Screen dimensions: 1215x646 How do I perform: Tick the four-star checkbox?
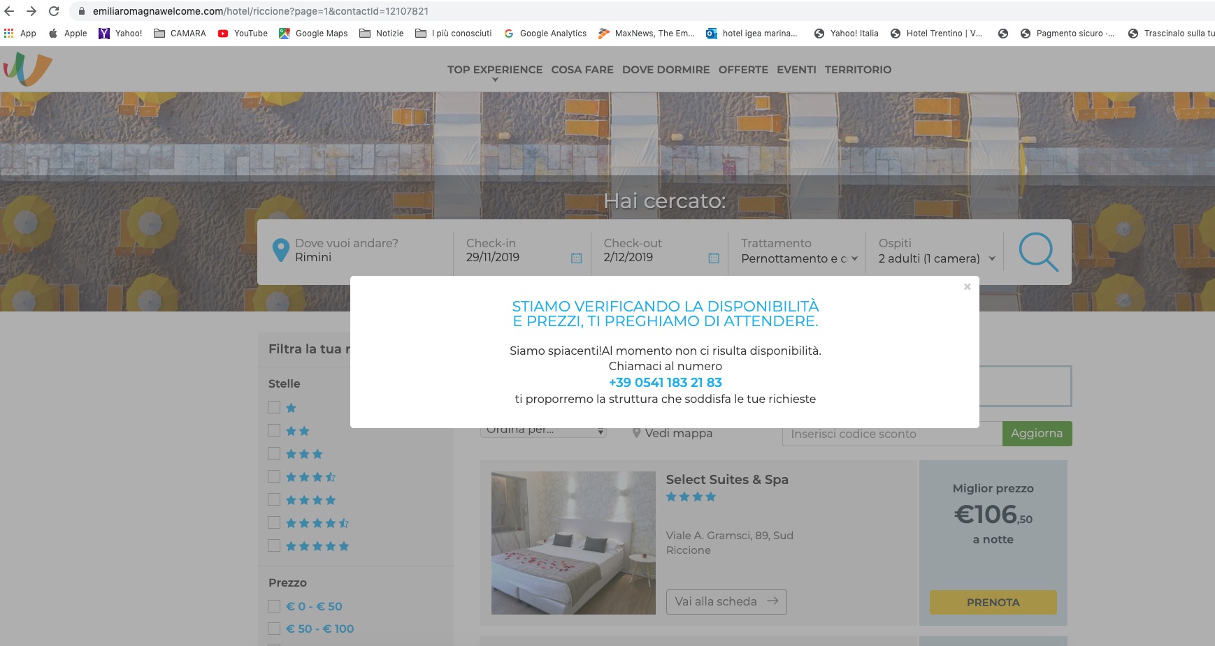[274, 499]
